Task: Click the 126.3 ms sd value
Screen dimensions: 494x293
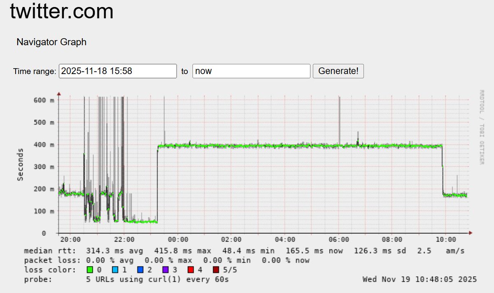Action: pyautogui.click(x=381, y=251)
